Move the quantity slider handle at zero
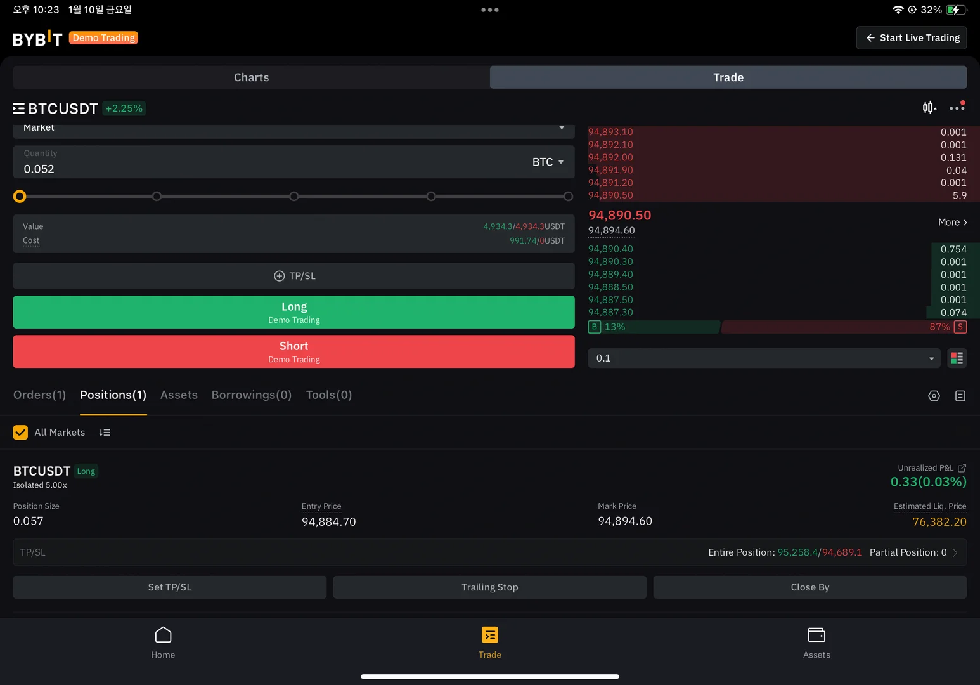The height and width of the screenshot is (685, 980). pos(20,197)
